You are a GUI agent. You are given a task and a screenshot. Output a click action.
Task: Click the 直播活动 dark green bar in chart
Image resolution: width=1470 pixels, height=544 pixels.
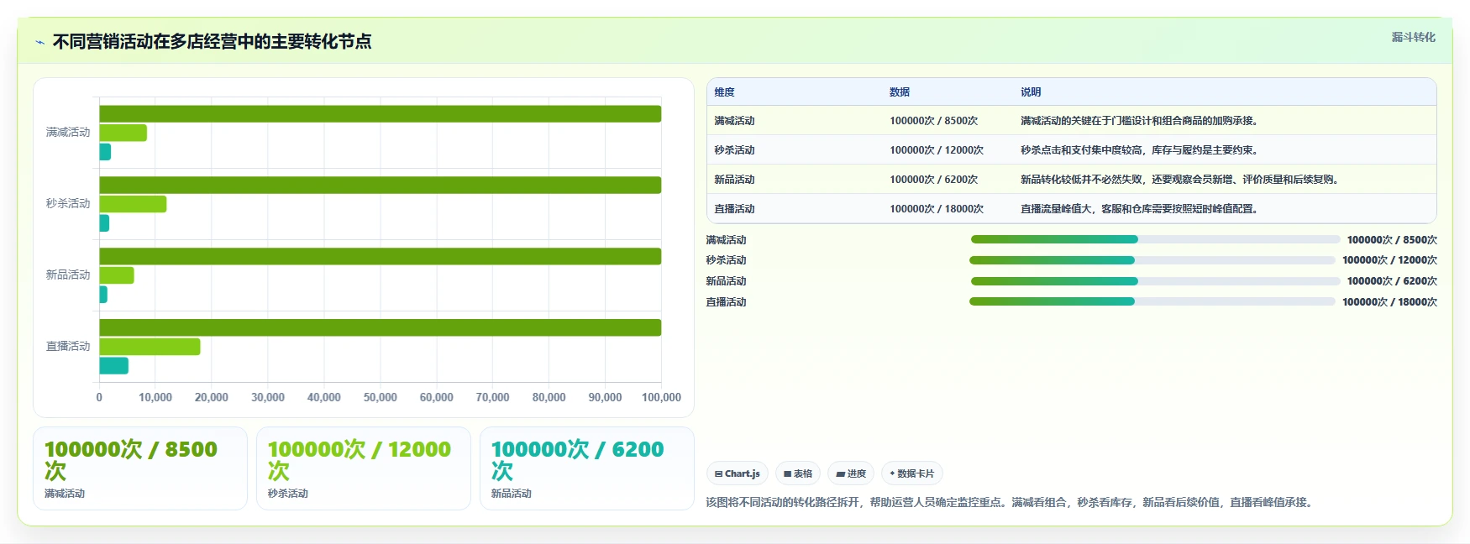coord(380,328)
